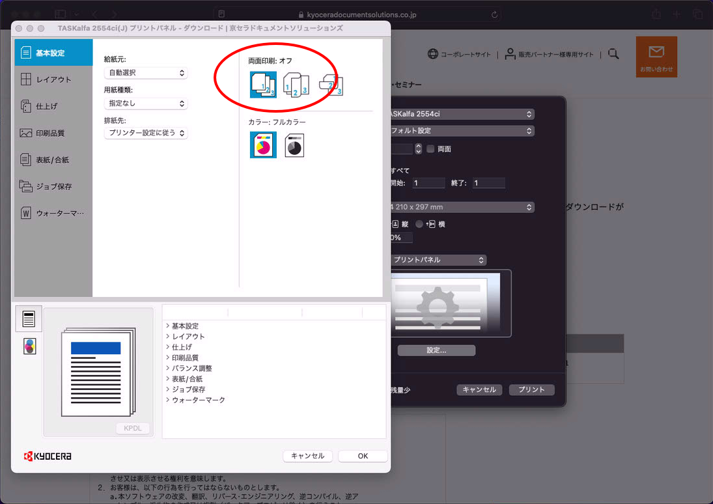Click the Safari back arrow

coord(95,14)
